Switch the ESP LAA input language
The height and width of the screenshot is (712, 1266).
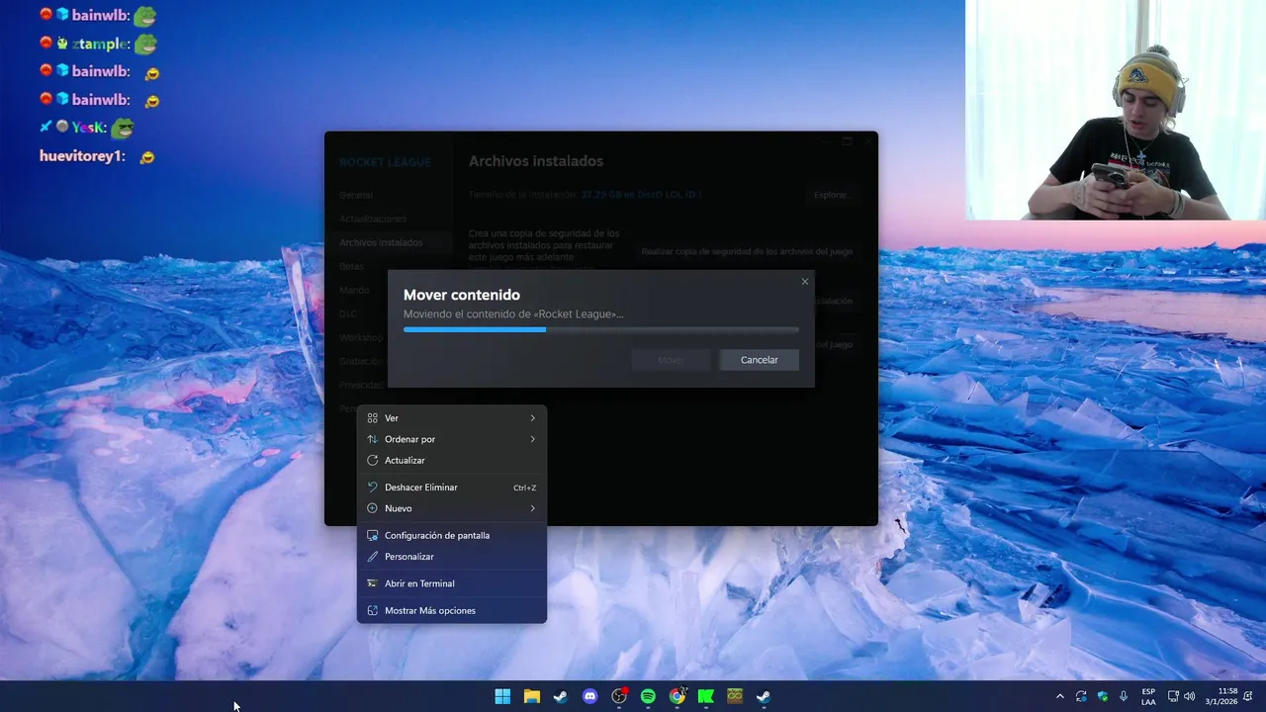(1148, 696)
